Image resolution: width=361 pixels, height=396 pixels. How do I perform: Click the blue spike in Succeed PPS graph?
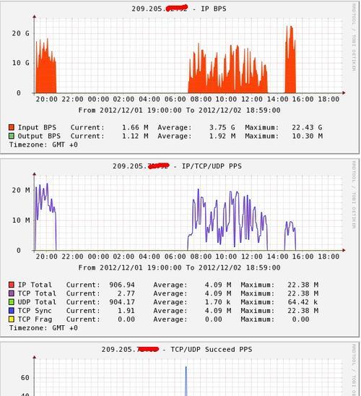(186, 382)
